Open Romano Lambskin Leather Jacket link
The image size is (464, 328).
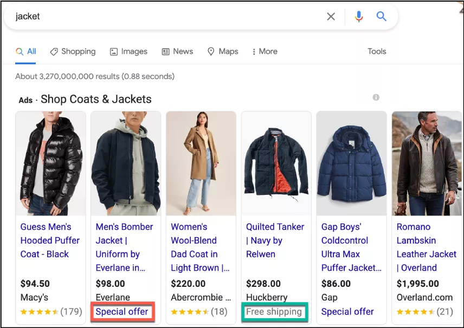click(x=427, y=247)
